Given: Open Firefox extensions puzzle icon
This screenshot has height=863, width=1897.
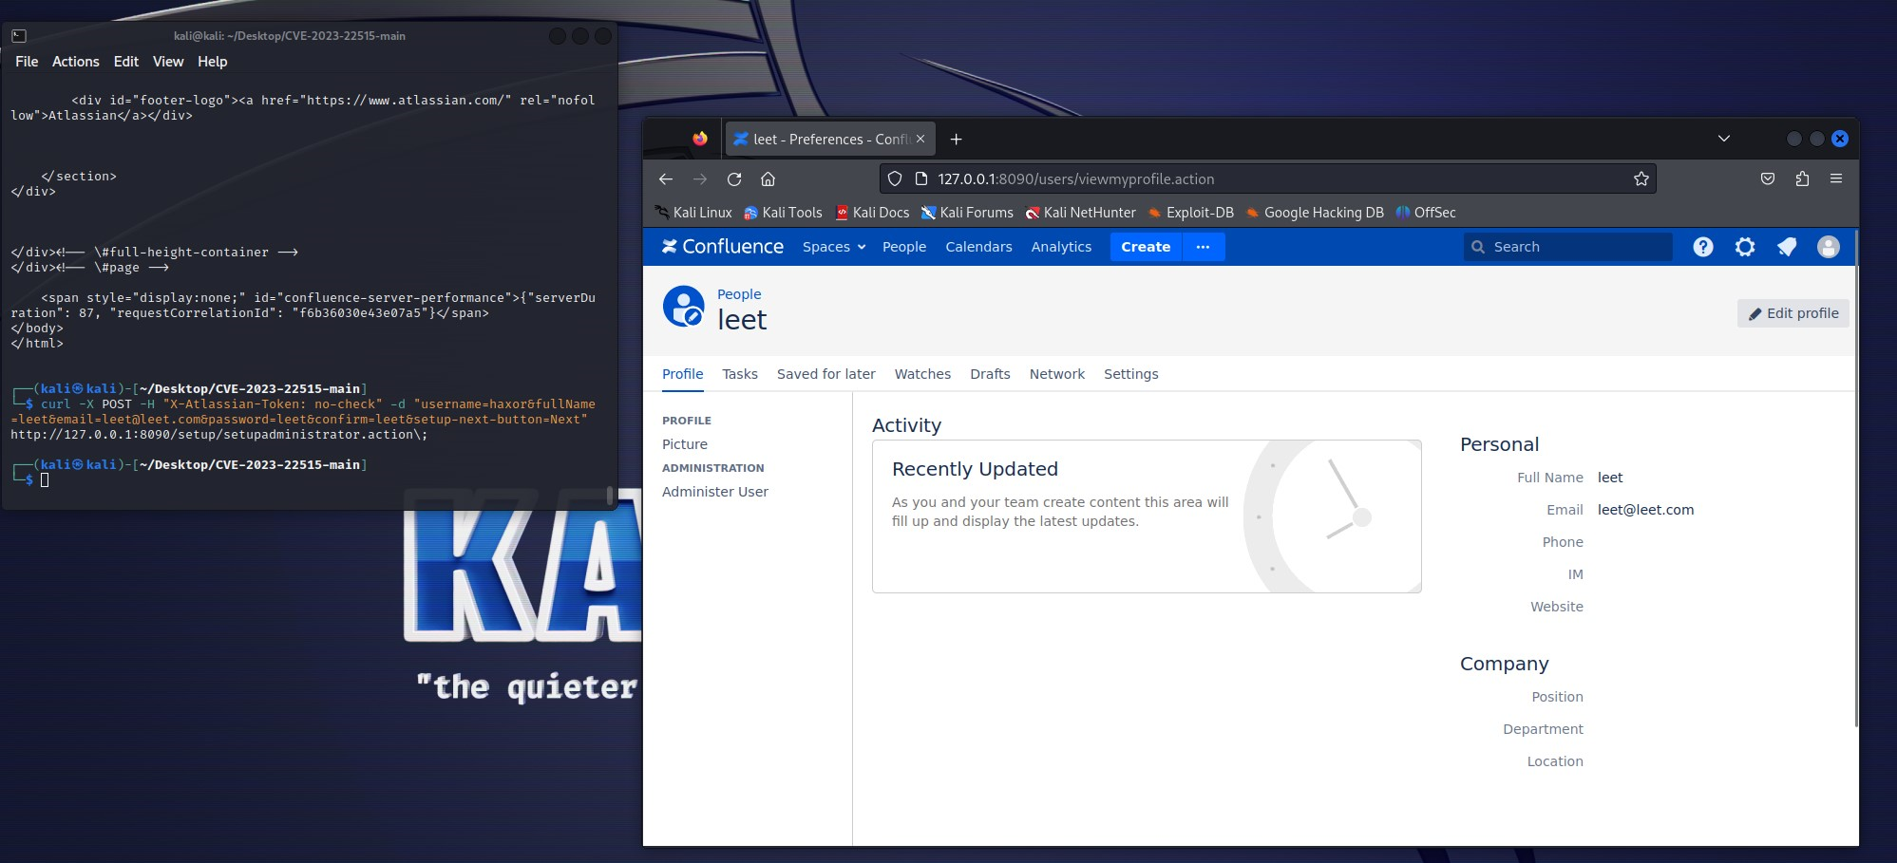Looking at the screenshot, I should tap(1802, 178).
